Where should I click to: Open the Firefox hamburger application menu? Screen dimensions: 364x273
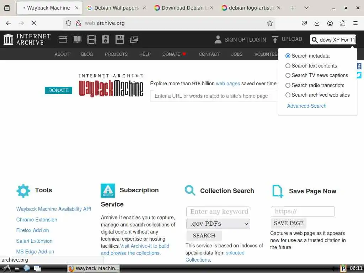pos(355,23)
